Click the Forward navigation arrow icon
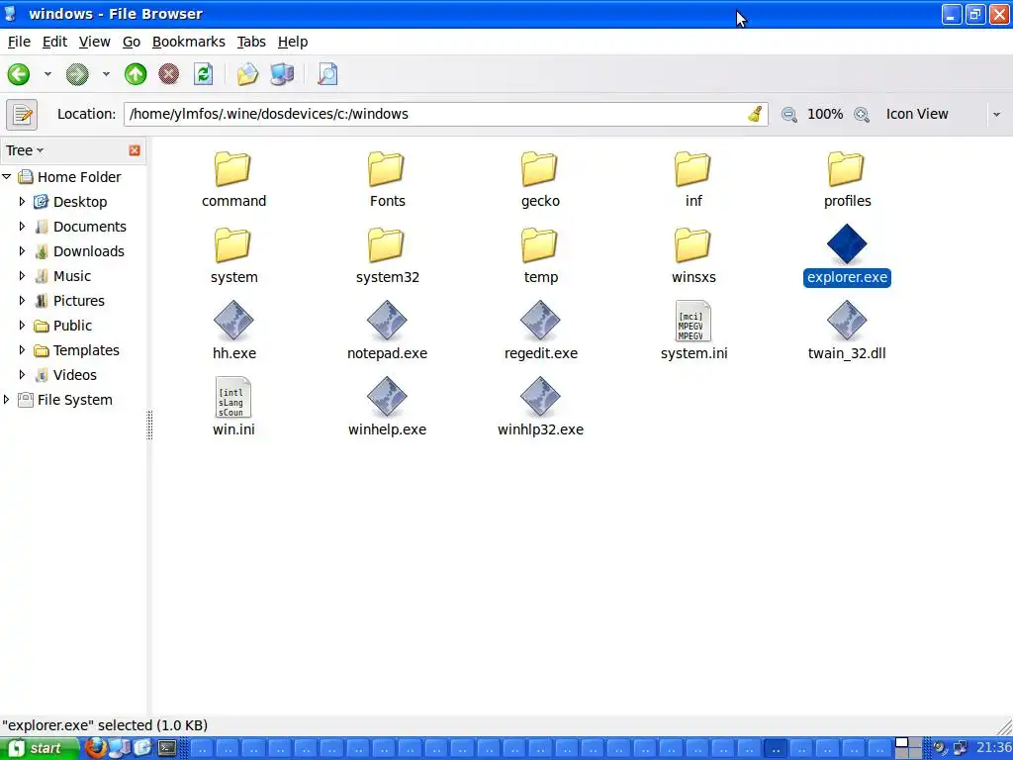Screen dimensions: 1013x760 tap(77, 74)
